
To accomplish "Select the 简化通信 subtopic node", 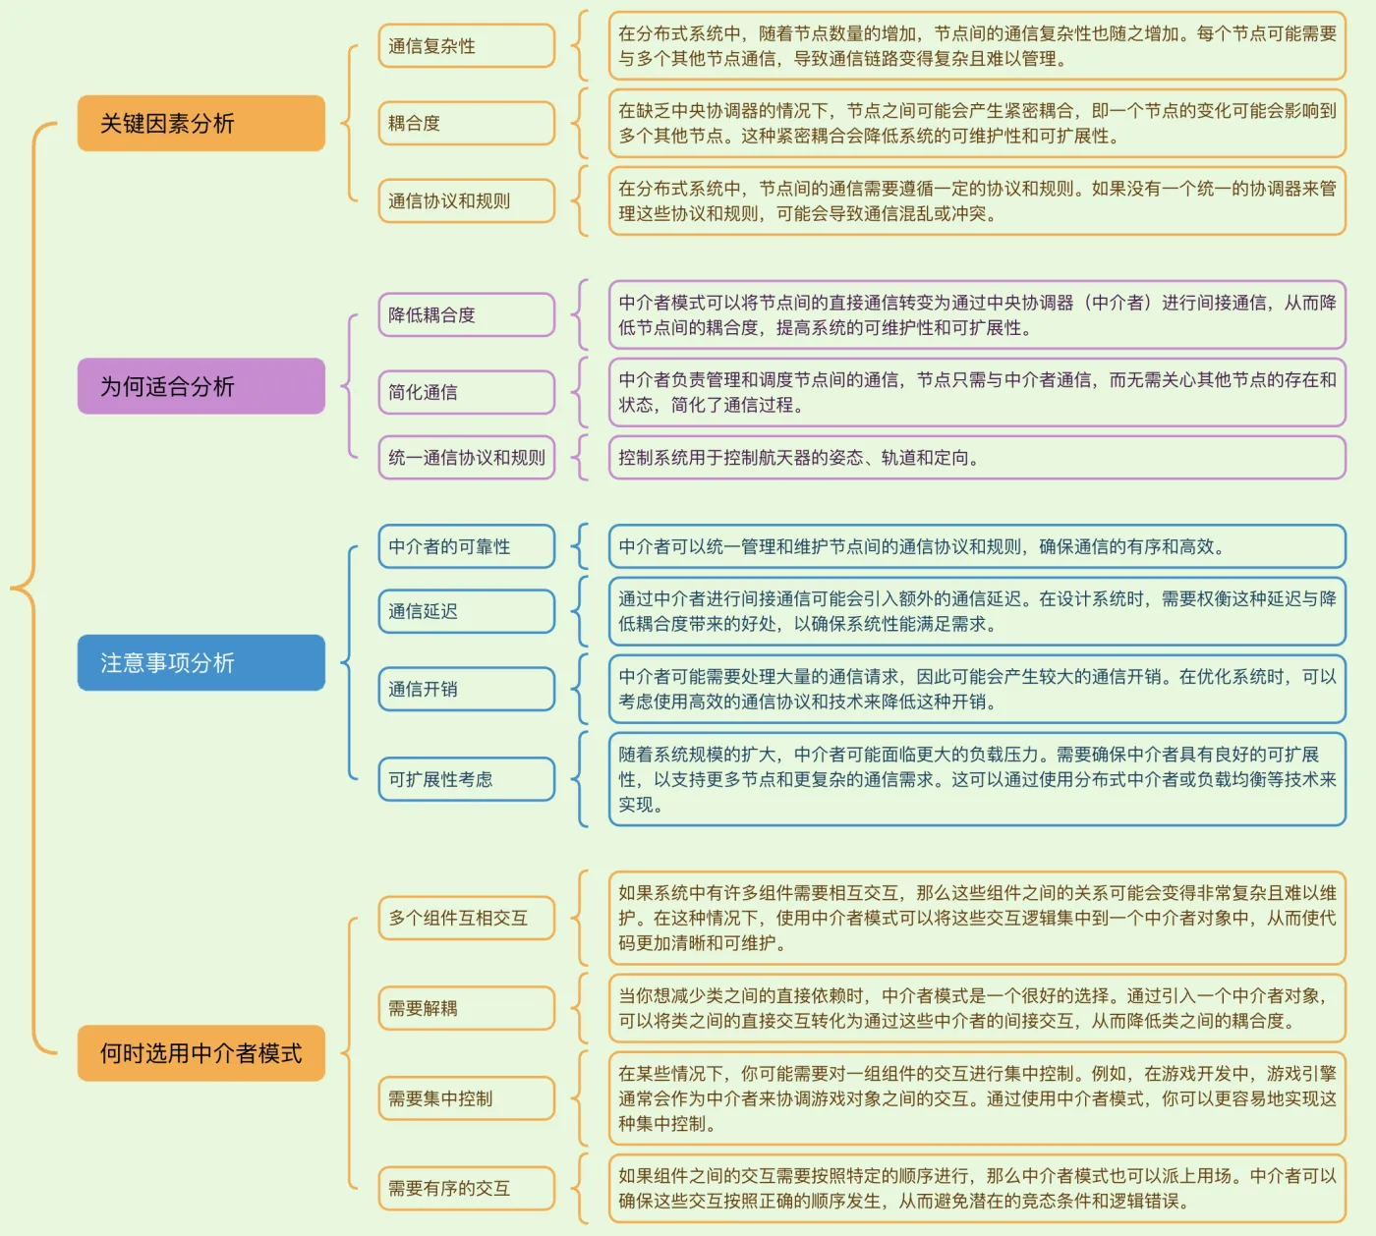I will [467, 392].
